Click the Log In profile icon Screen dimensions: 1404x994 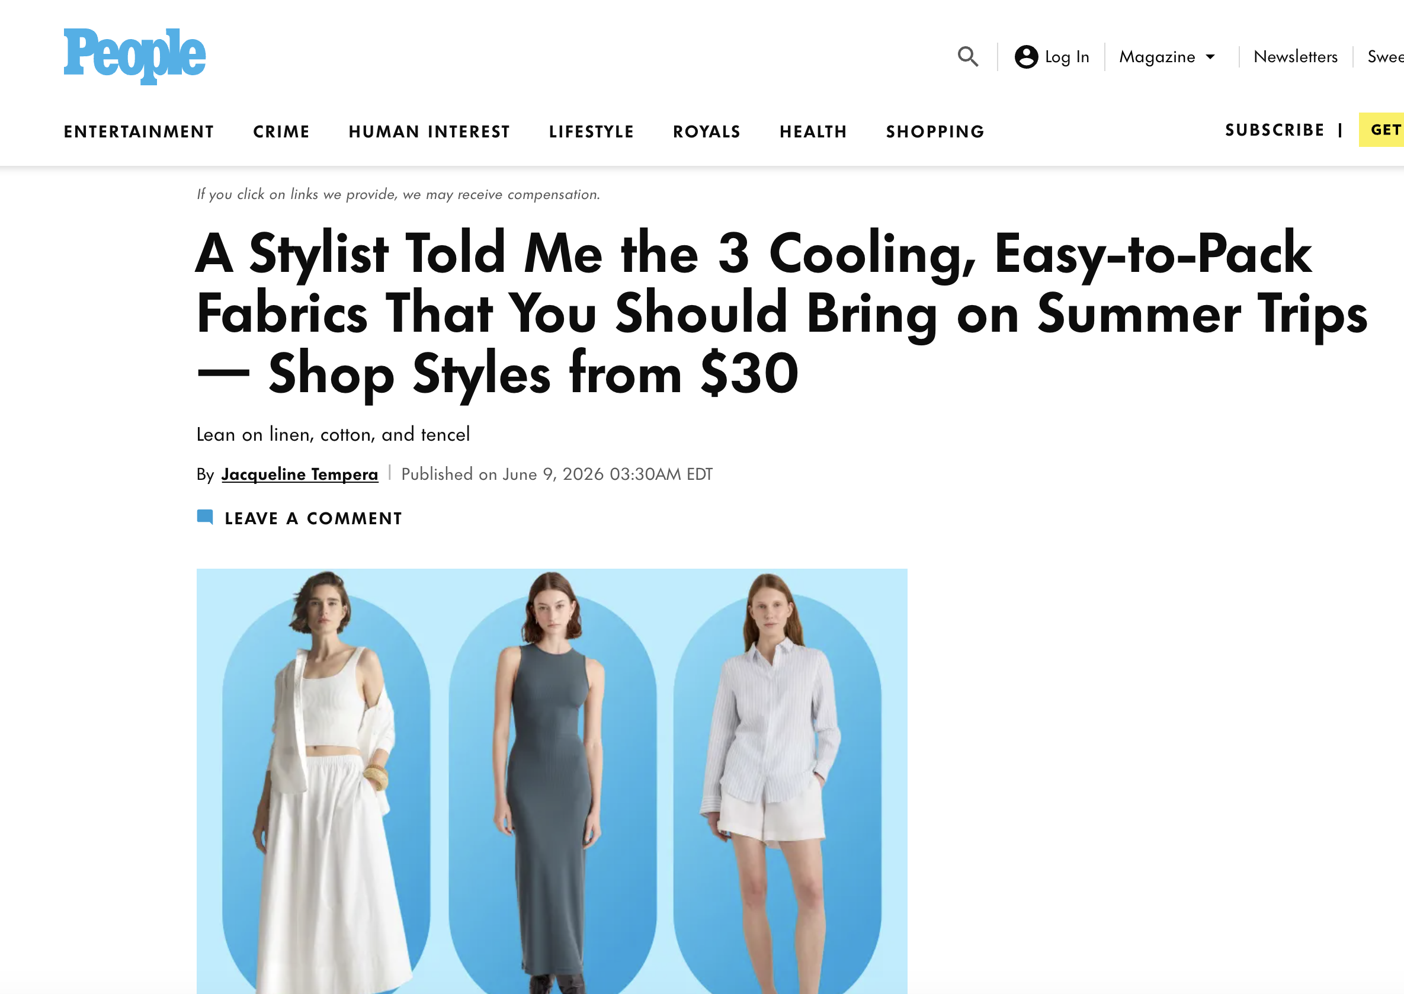click(x=1027, y=57)
